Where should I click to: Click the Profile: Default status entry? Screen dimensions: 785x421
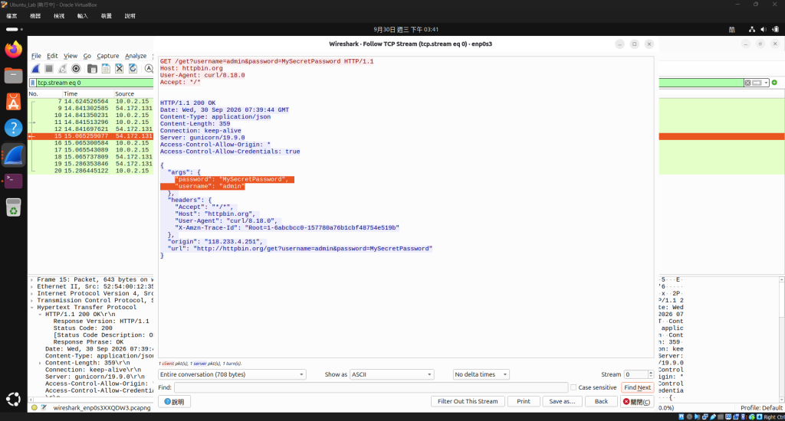[x=761, y=407]
